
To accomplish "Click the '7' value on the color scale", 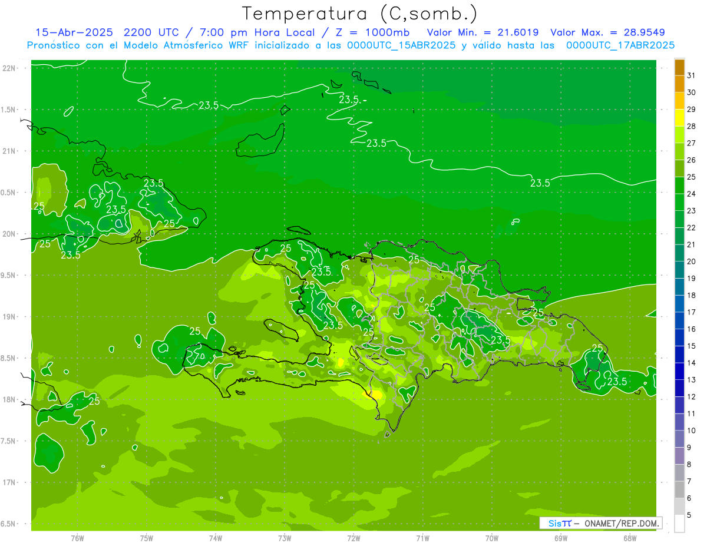I will [x=689, y=481].
